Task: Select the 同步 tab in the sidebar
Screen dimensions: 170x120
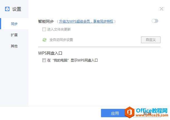Action: 14,24
